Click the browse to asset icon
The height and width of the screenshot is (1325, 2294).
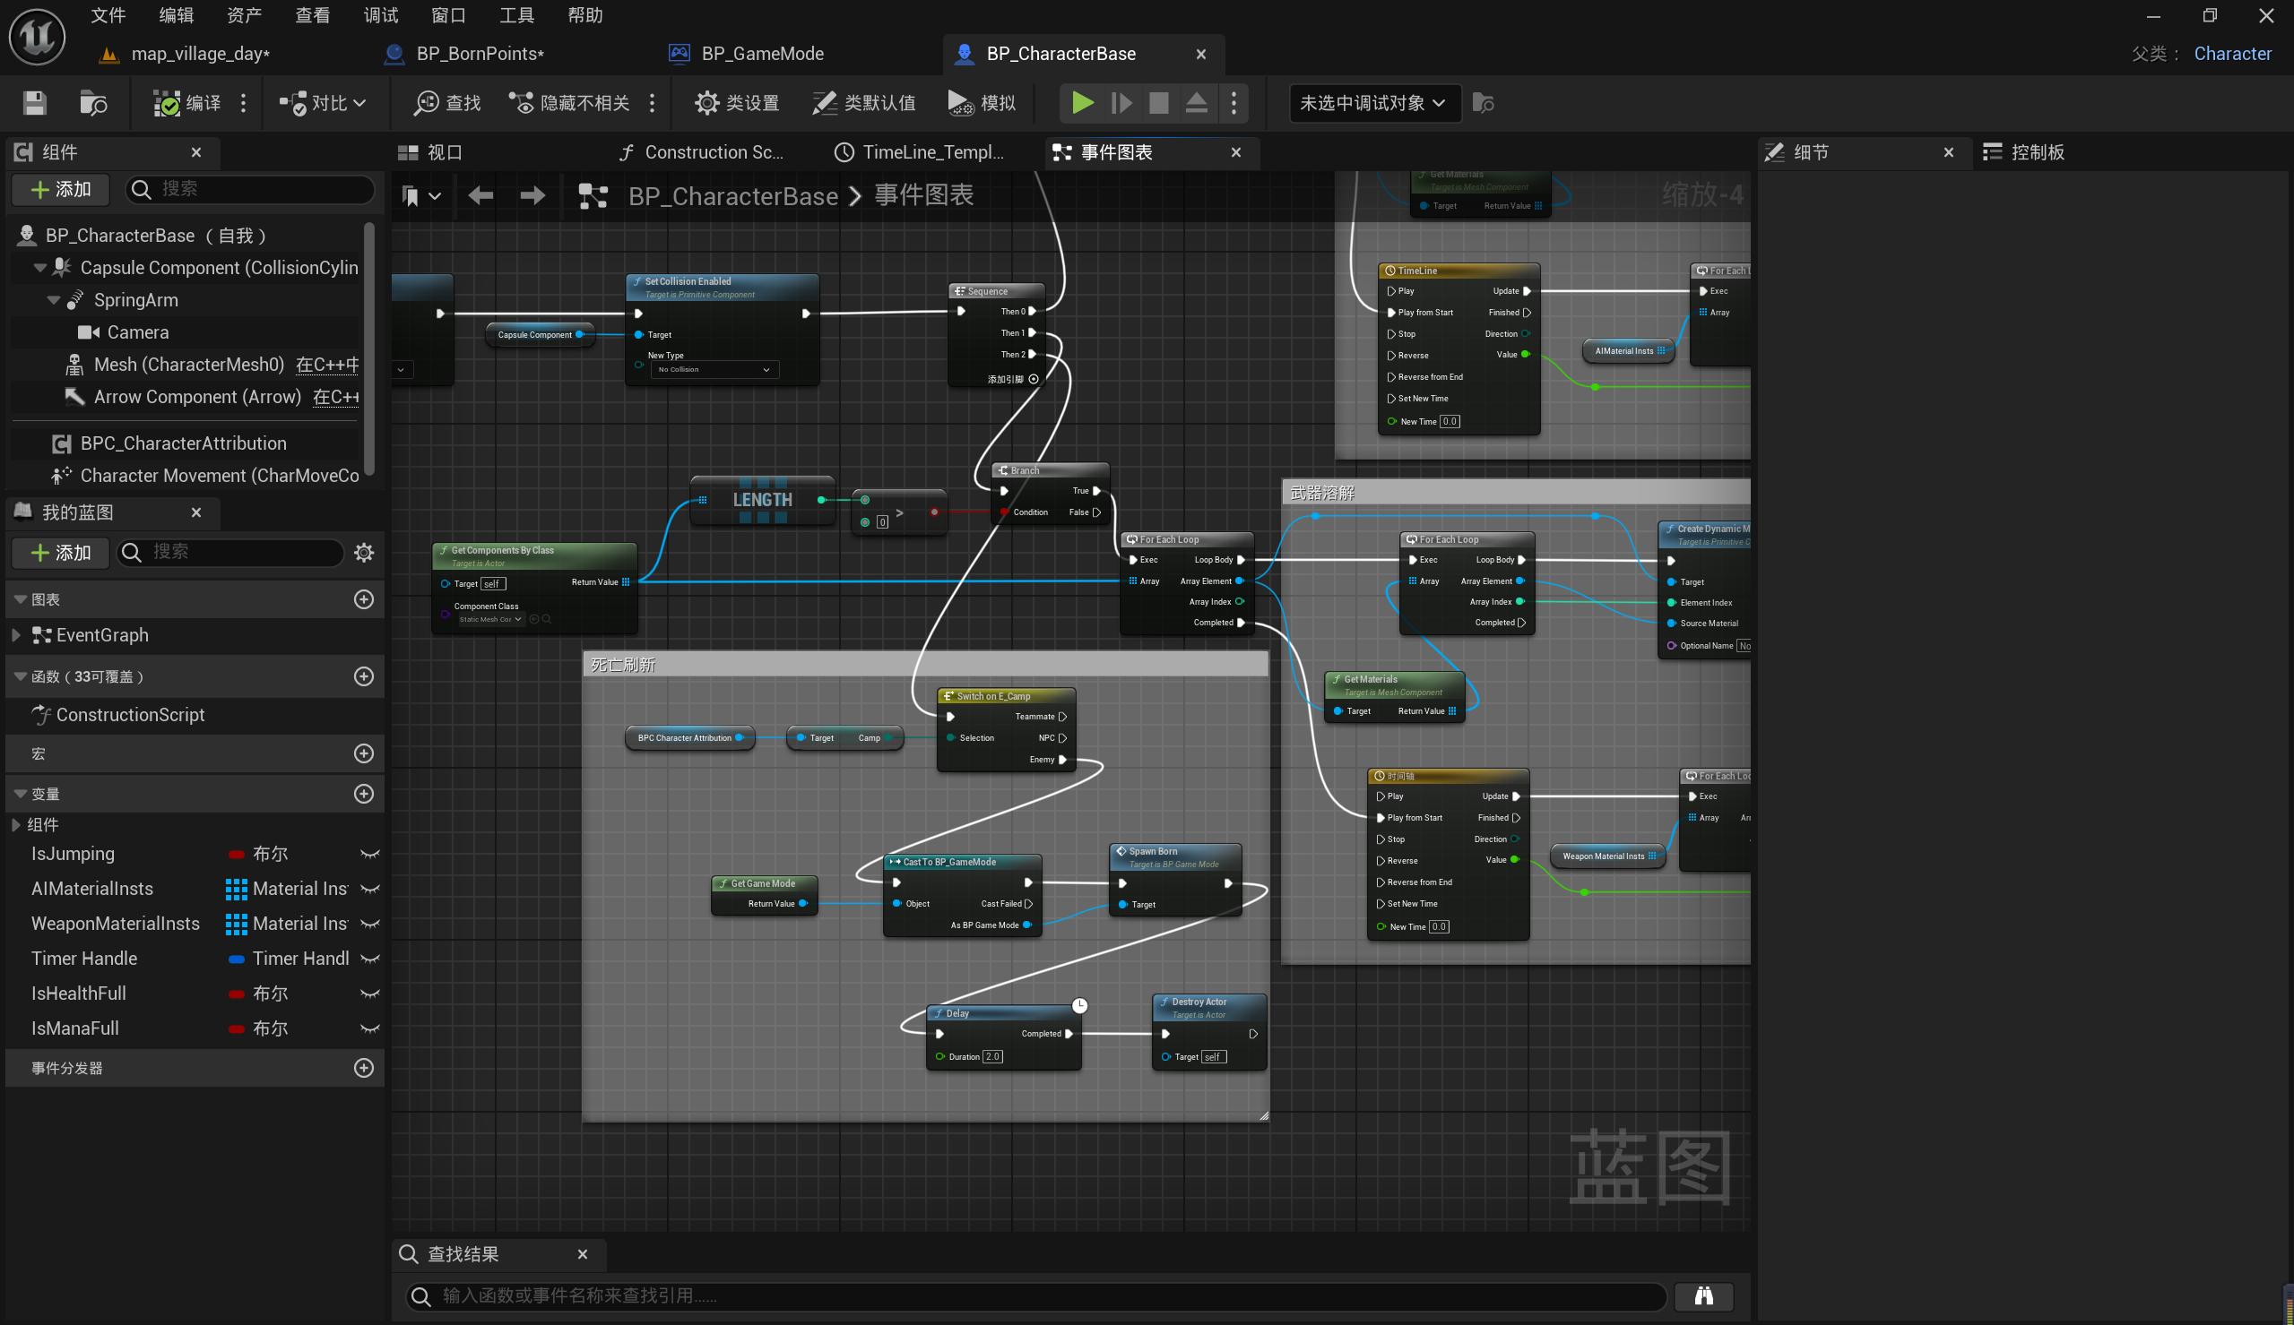(x=93, y=103)
